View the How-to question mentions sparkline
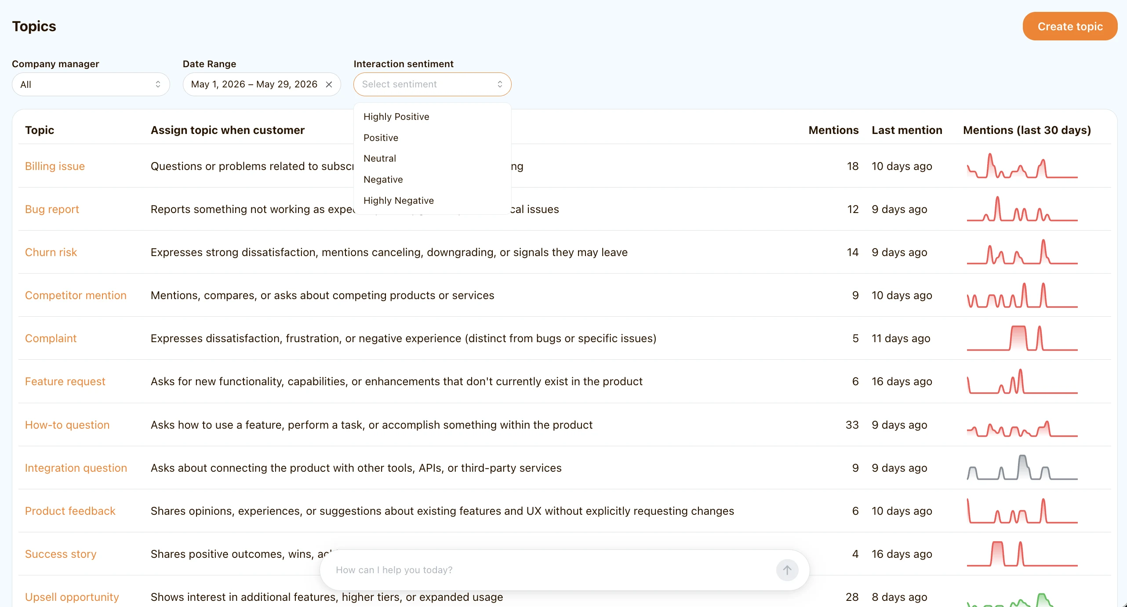This screenshot has width=1127, height=607. (x=1022, y=428)
